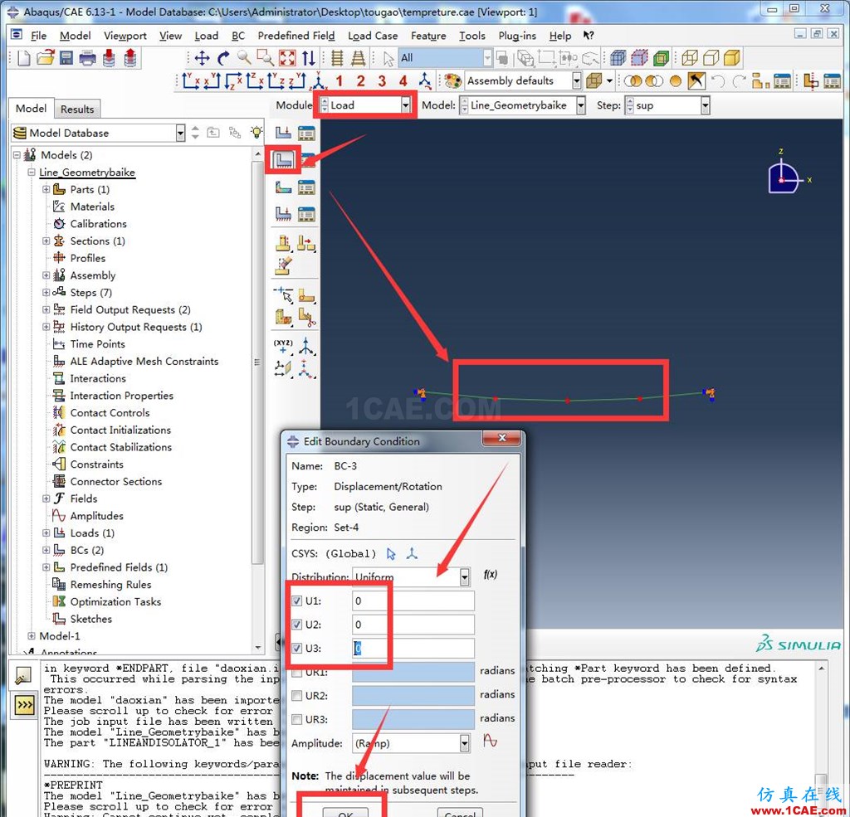Select the Box Zoom tool
Image resolution: width=850 pixels, height=817 pixels.
(x=265, y=57)
